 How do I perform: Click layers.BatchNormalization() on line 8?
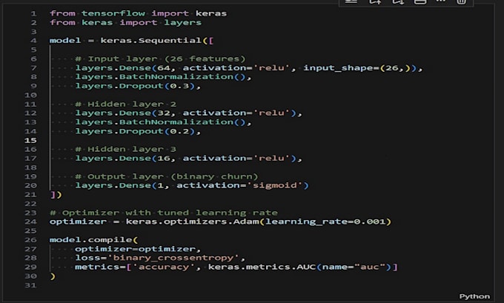pos(163,77)
